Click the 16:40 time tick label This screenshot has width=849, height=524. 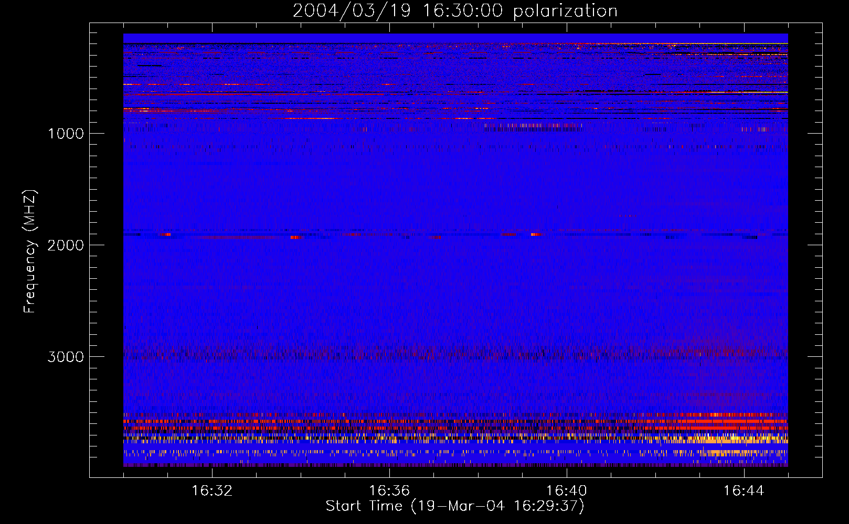coord(567,491)
